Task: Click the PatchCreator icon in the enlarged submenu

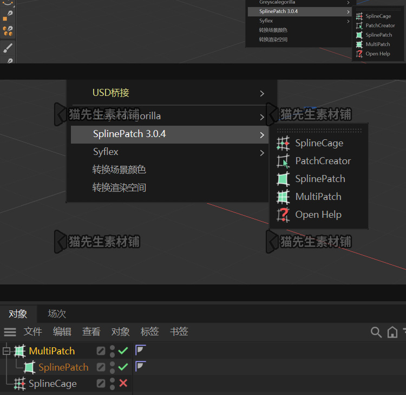Action: coord(283,161)
